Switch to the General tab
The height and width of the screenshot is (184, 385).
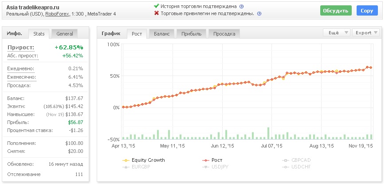pos(65,34)
